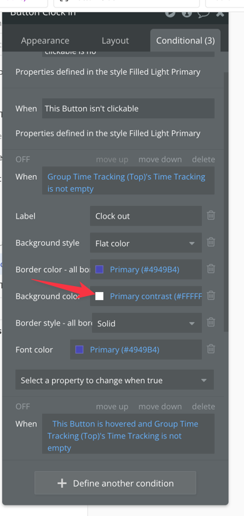Image resolution: width=244 pixels, height=516 pixels.
Task: Toggle OFF switch for Time Tracking condition
Action: pyautogui.click(x=23, y=159)
